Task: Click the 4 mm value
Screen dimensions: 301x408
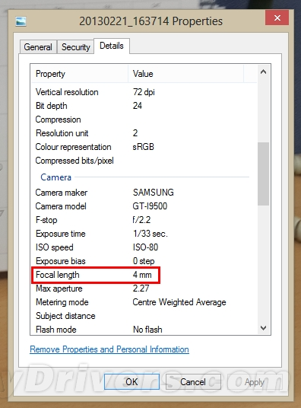Action: (142, 275)
